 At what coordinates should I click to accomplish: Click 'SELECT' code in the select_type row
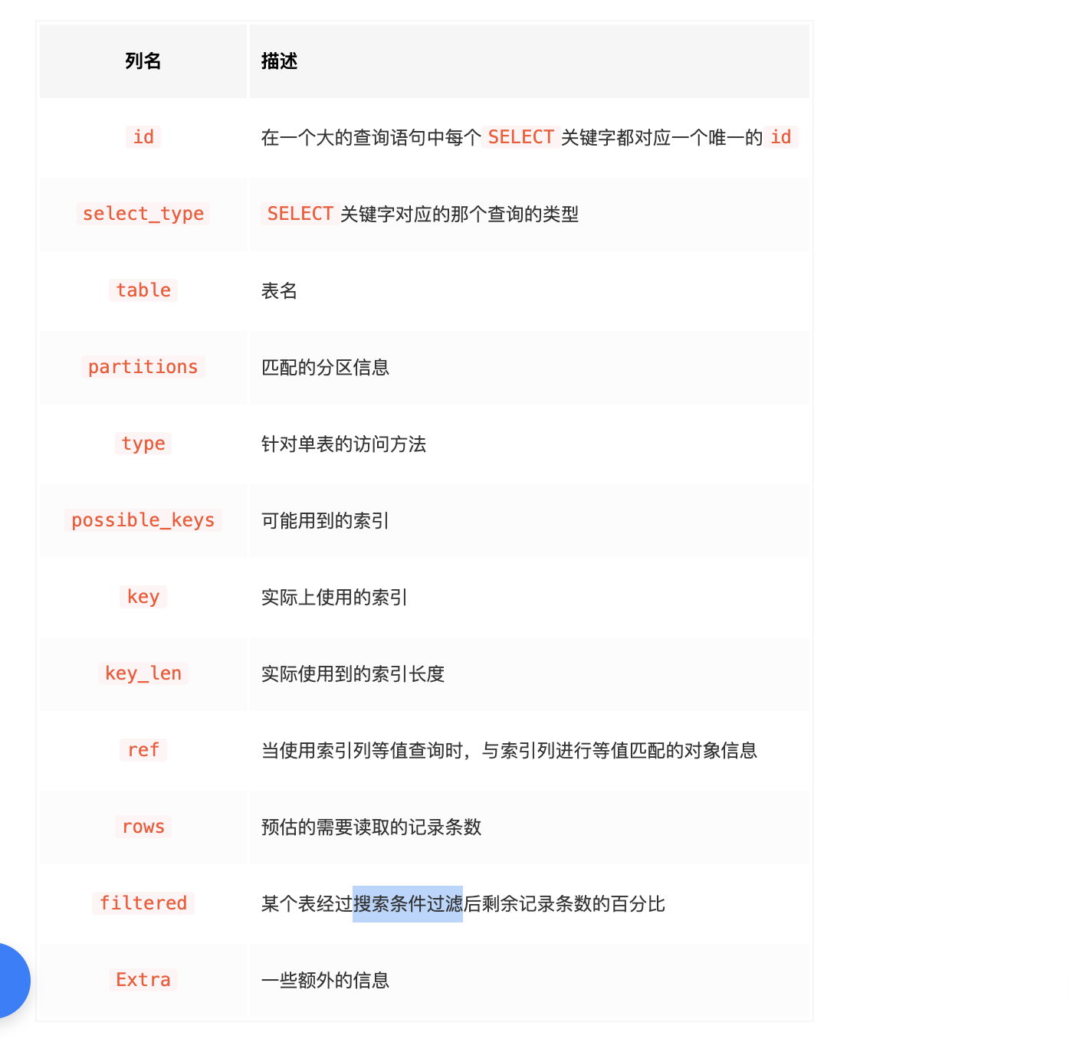pyautogui.click(x=300, y=214)
